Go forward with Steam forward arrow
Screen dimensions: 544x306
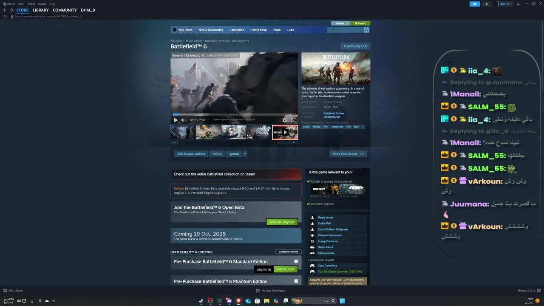point(11,10)
